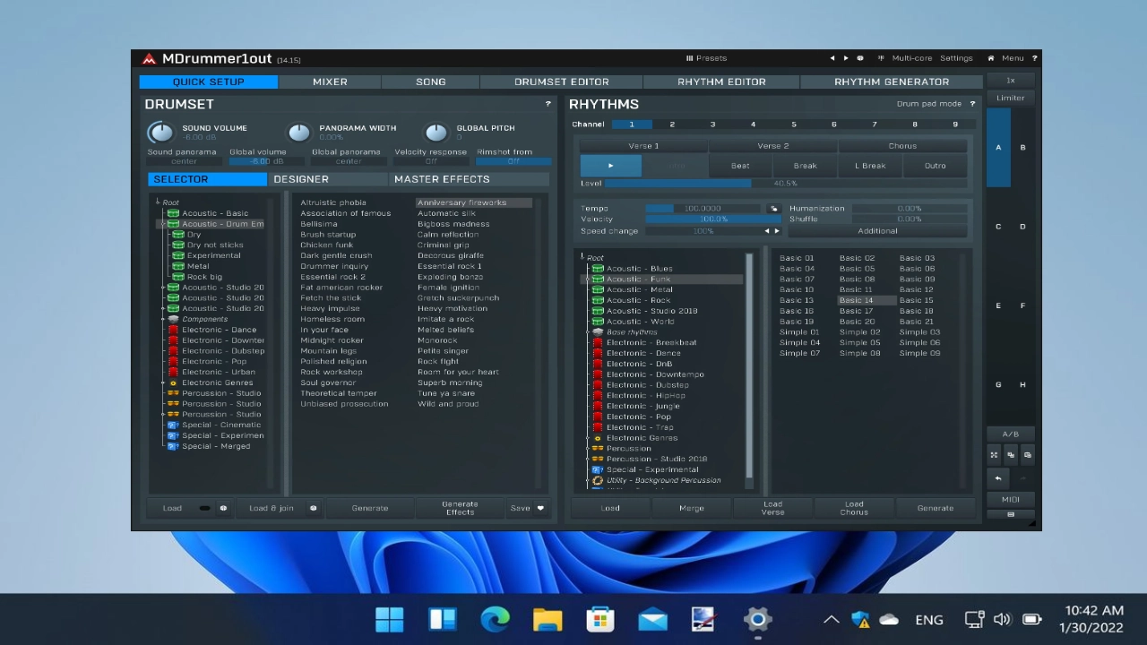Select rhythm channel 2
The image size is (1147, 645).
pos(672,125)
